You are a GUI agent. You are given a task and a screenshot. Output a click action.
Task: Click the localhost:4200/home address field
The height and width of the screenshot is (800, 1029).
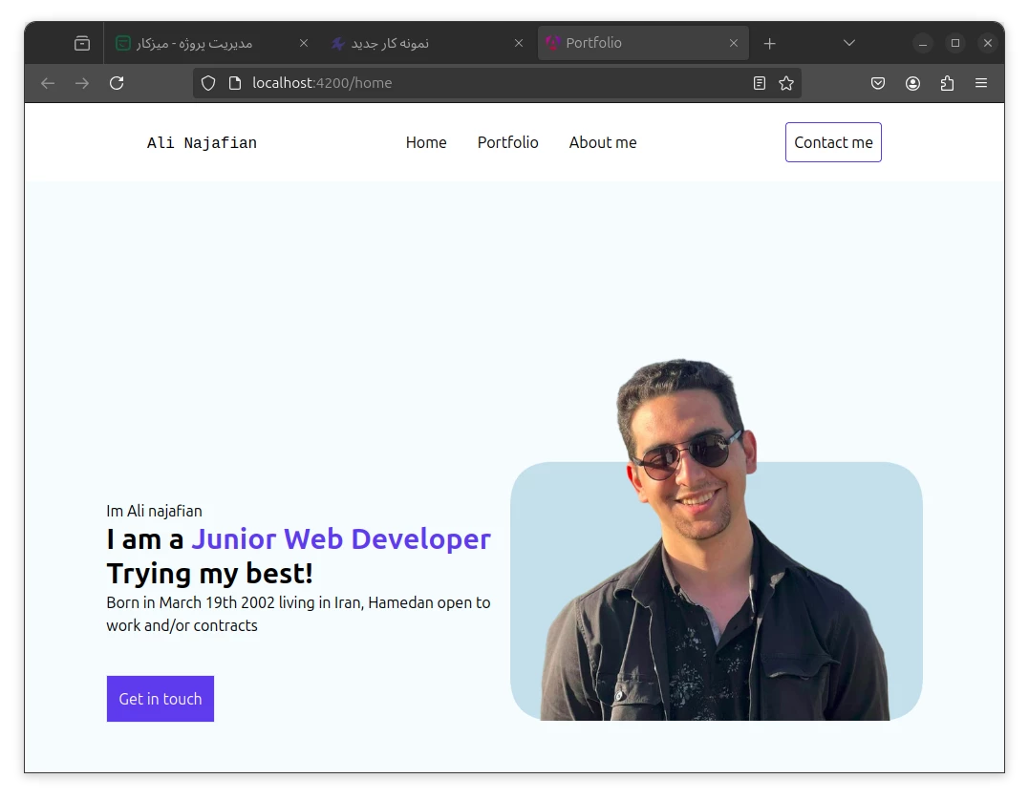coord(478,83)
